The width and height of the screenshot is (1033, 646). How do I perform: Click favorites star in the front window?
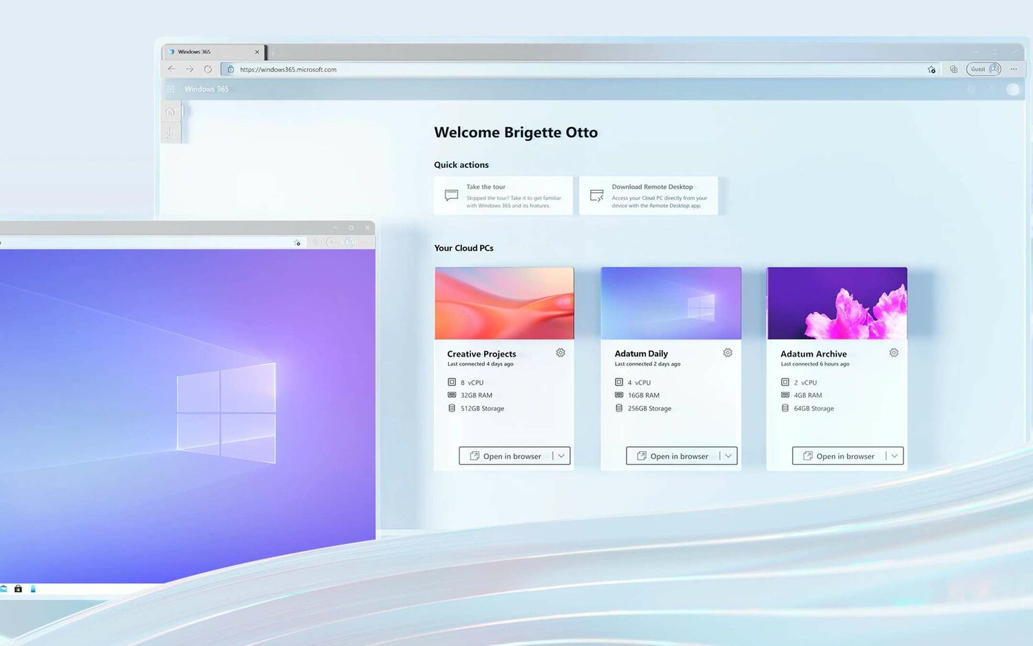pos(298,242)
